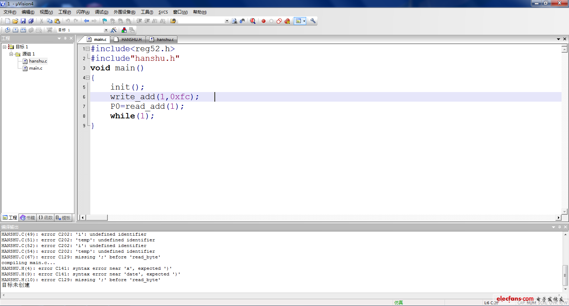Open the build output panel options dropdown
This screenshot has width=569, height=306.
(x=553, y=227)
